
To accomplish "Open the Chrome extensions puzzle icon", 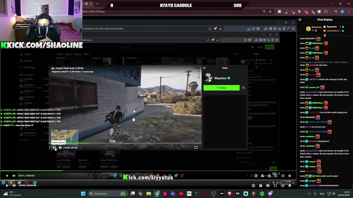I will click(326, 12).
